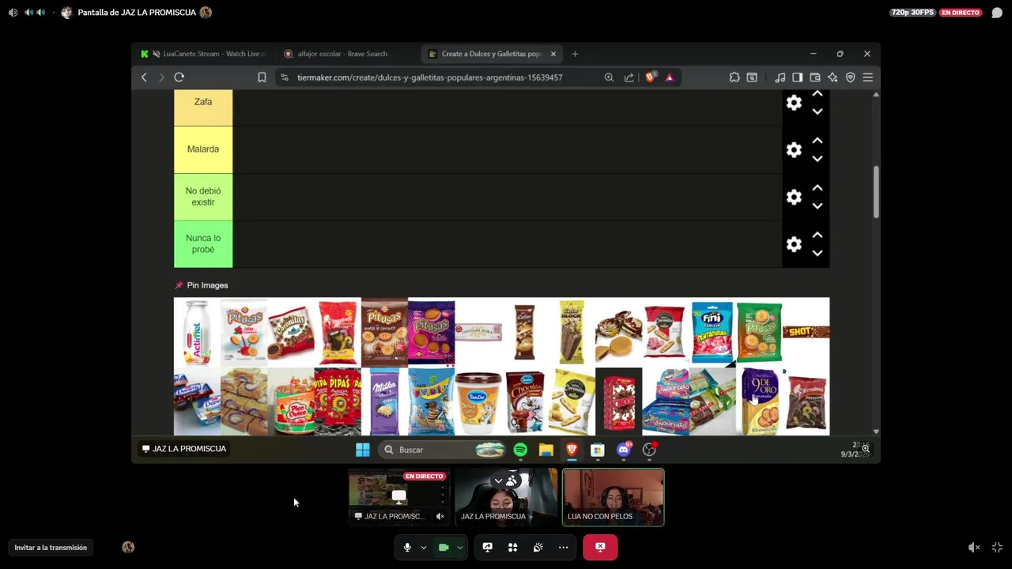Open settings gear for the Zafa tier
The image size is (1012, 569).
tap(794, 103)
